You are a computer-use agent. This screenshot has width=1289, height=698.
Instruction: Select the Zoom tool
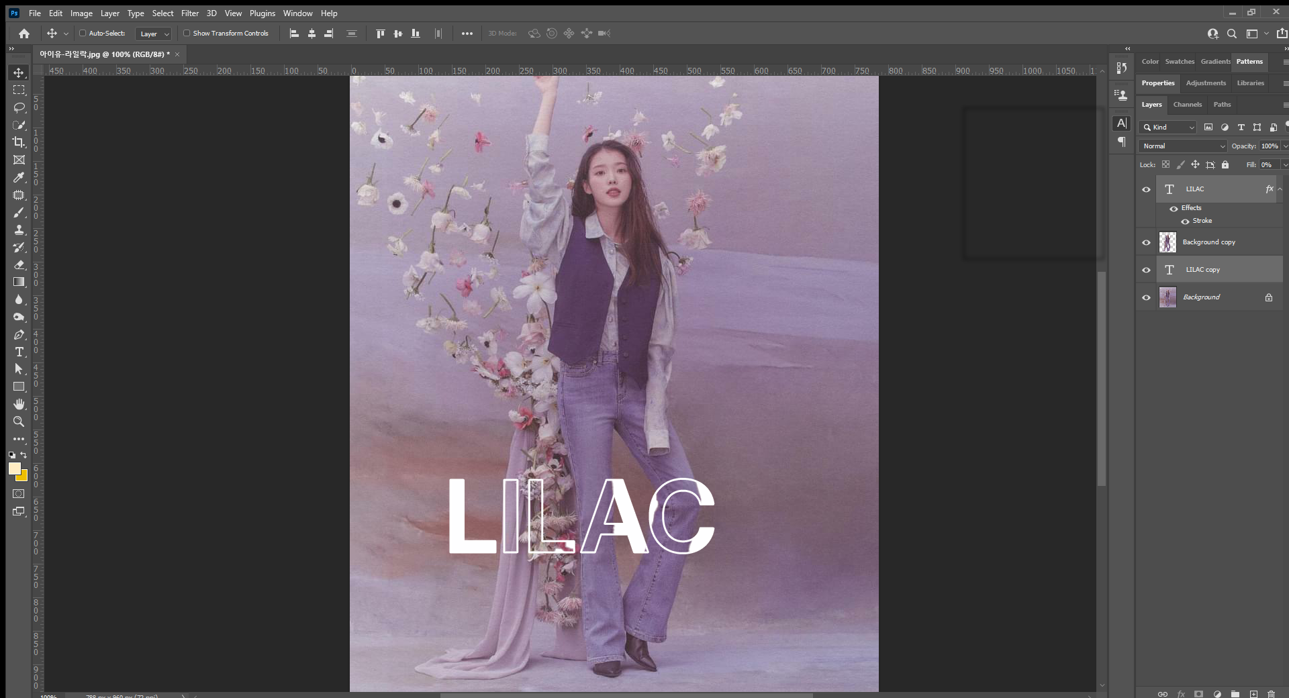click(19, 421)
